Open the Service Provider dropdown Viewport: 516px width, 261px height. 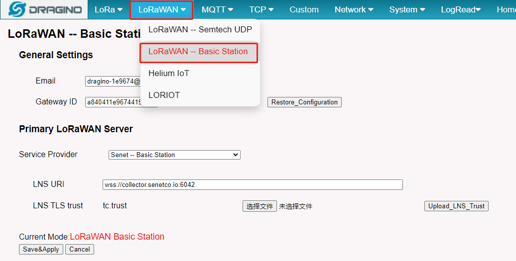(x=174, y=155)
